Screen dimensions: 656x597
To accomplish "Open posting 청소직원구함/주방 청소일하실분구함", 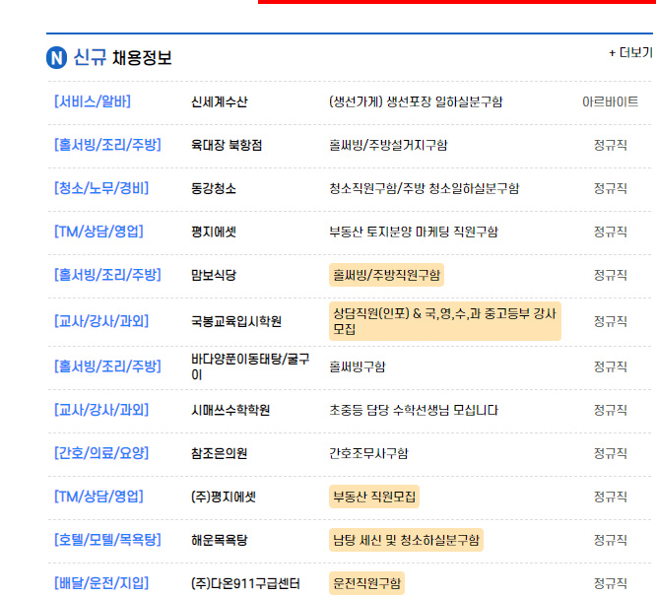I will [425, 188].
